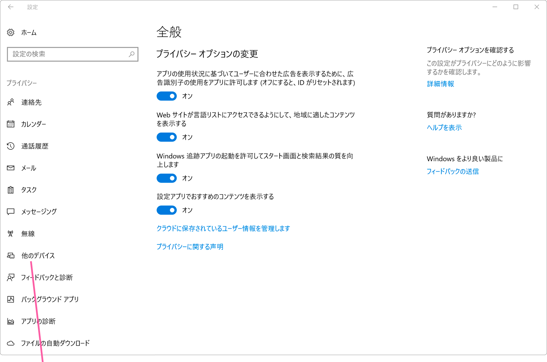Minimize the Settings window

[495, 7]
